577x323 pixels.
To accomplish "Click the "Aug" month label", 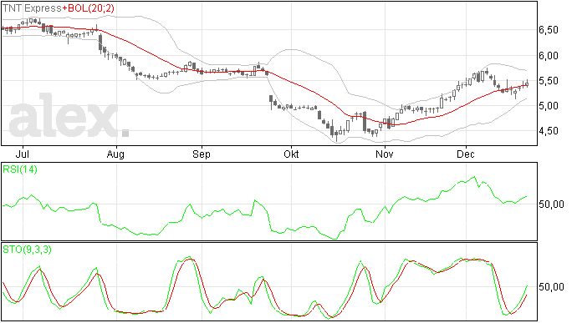I will tap(115, 154).
